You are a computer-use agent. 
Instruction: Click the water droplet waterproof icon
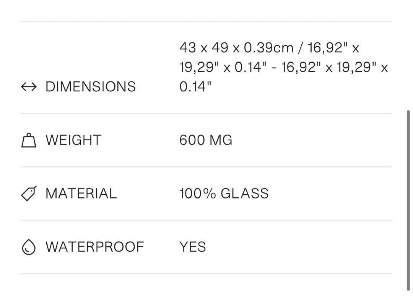pos(29,247)
